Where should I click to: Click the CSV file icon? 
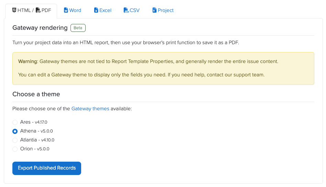(126, 10)
